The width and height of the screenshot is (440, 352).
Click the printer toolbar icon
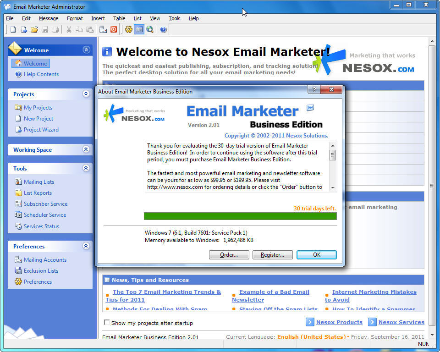pyautogui.click(x=55, y=29)
